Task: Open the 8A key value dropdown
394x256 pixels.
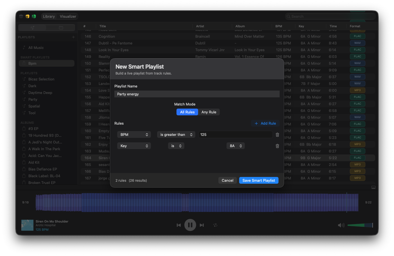Action: pyautogui.click(x=236, y=146)
